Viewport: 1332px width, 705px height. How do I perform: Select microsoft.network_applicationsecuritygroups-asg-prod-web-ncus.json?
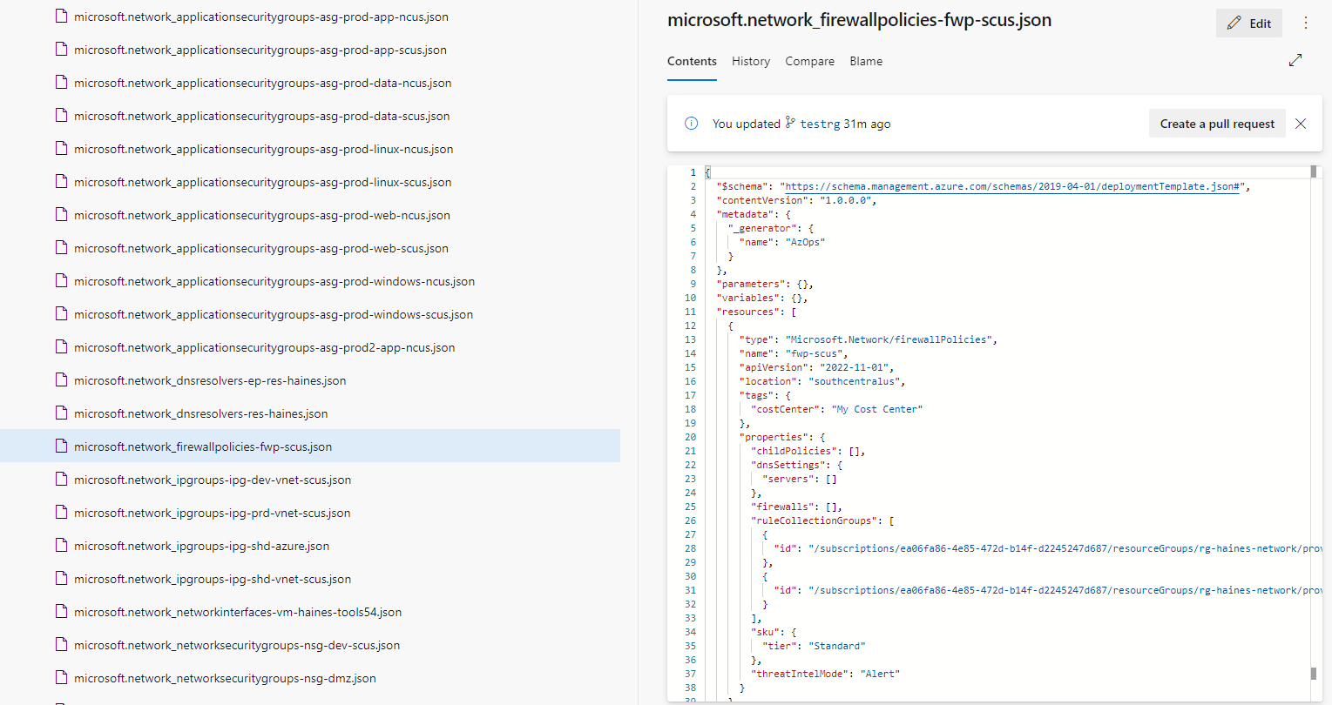tap(262, 214)
